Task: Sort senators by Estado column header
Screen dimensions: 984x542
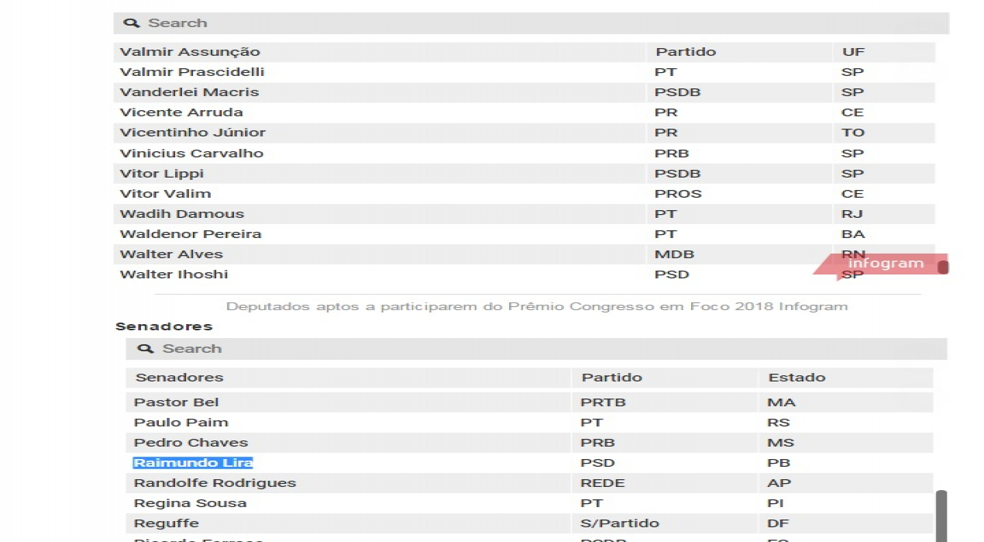Action: (796, 378)
